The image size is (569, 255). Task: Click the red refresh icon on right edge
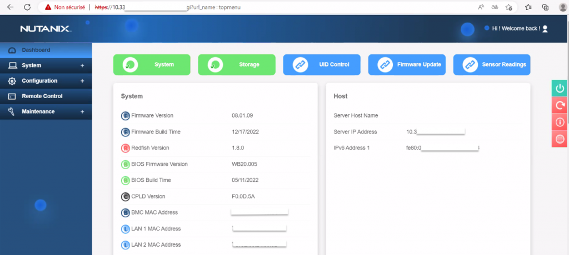[x=560, y=105]
